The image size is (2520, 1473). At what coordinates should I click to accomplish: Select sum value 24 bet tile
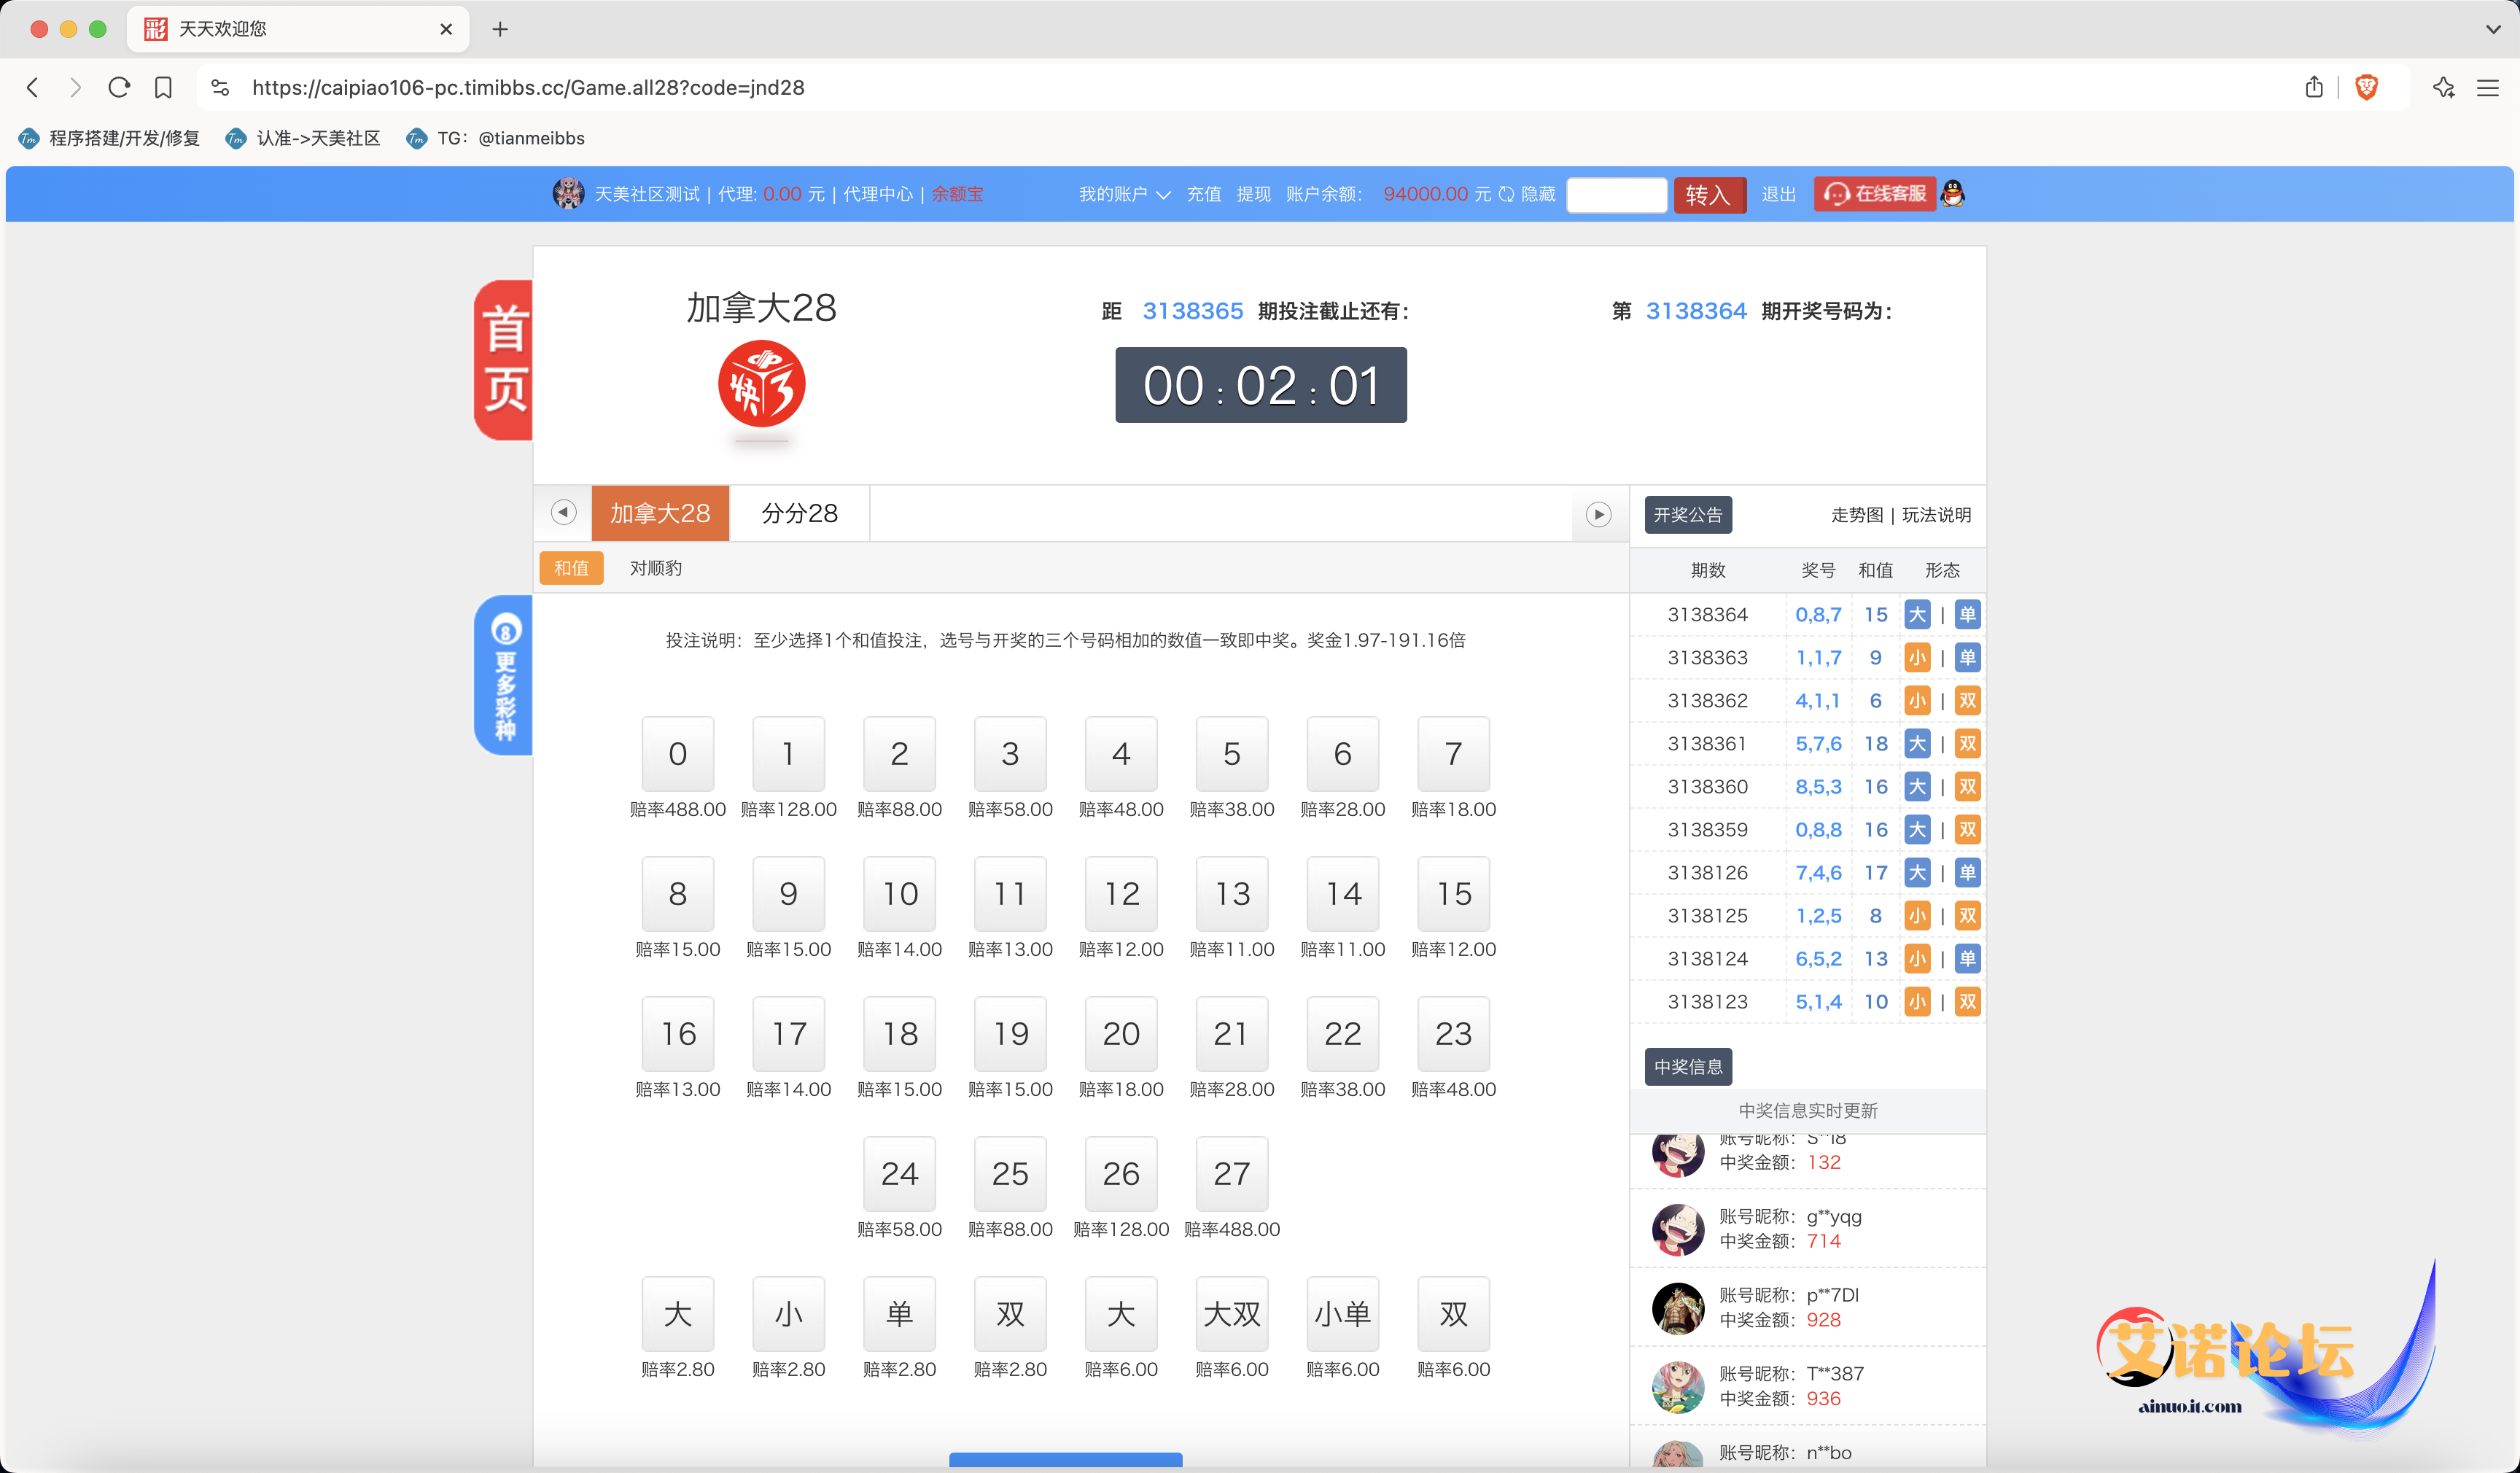click(900, 1174)
